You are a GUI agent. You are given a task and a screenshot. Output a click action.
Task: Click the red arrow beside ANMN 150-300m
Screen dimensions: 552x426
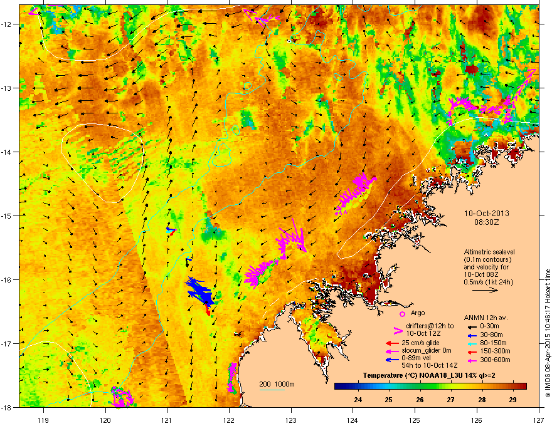coord(471,351)
